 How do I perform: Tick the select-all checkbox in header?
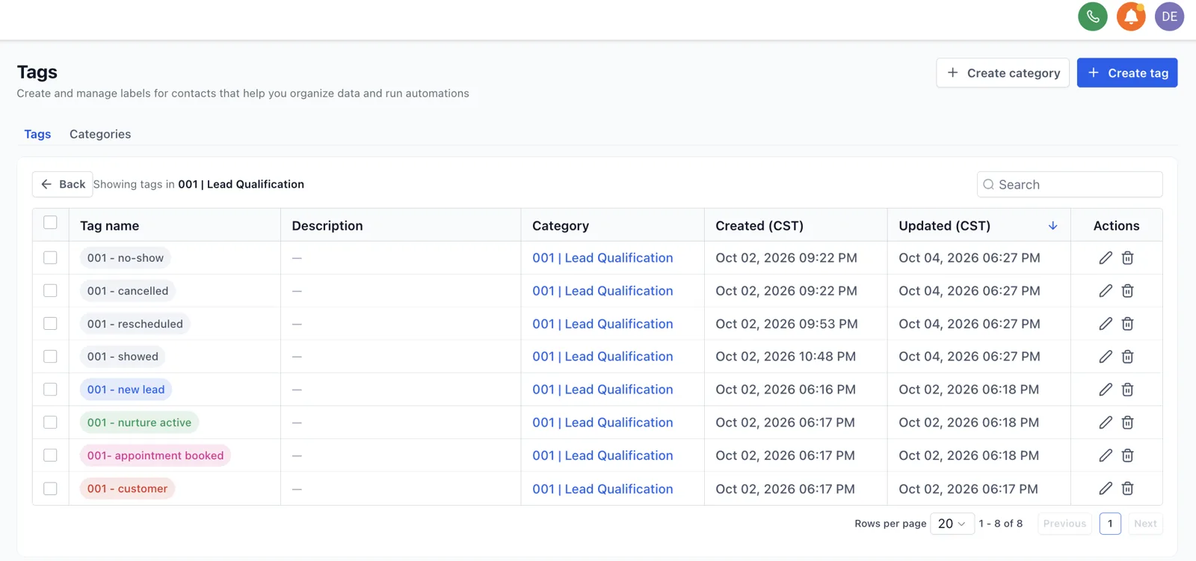point(50,222)
